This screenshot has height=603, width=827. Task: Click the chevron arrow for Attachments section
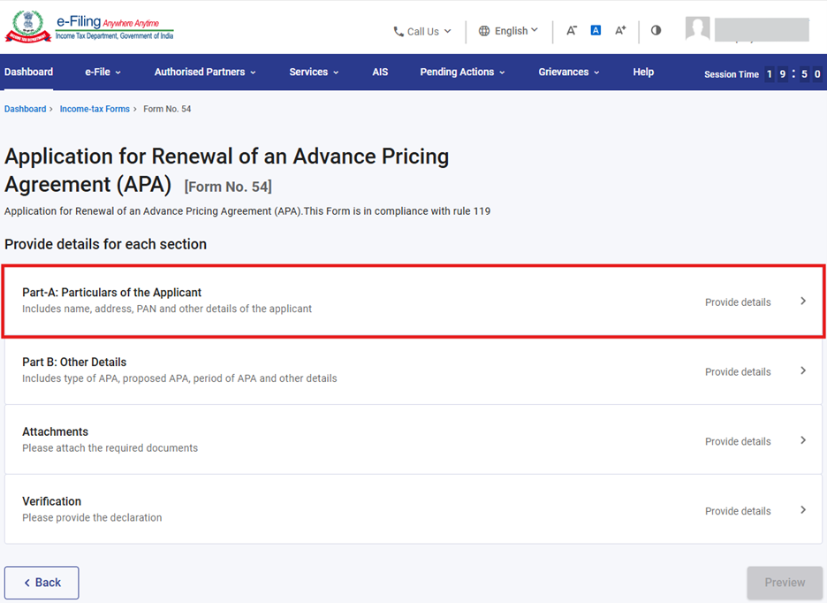[803, 440]
